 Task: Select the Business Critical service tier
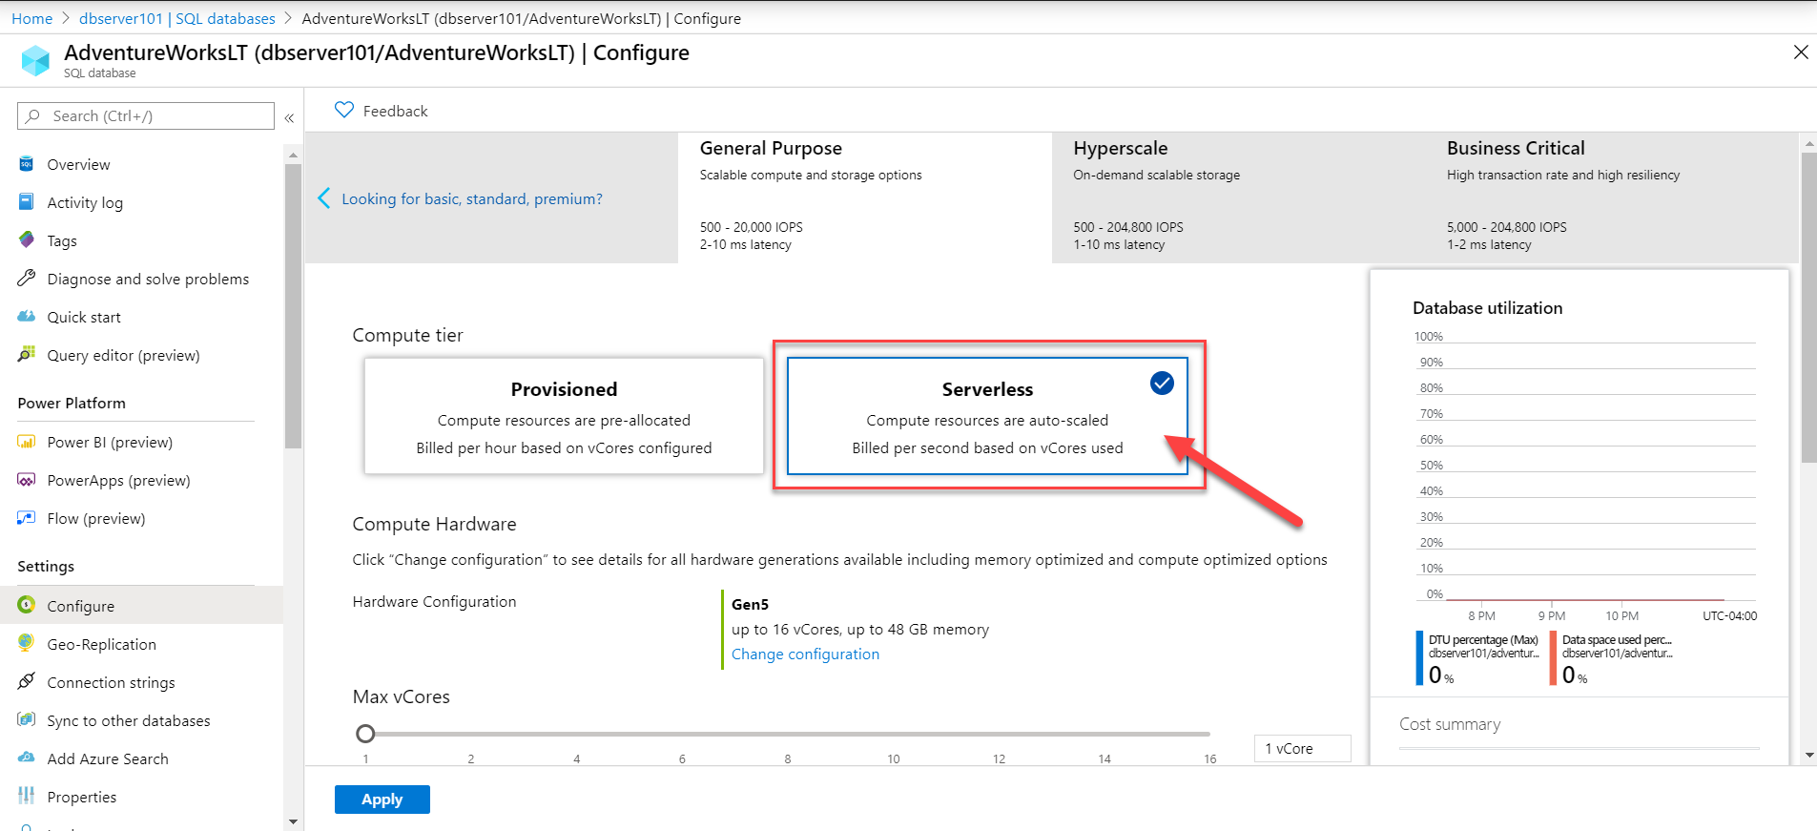pyautogui.click(x=1612, y=197)
